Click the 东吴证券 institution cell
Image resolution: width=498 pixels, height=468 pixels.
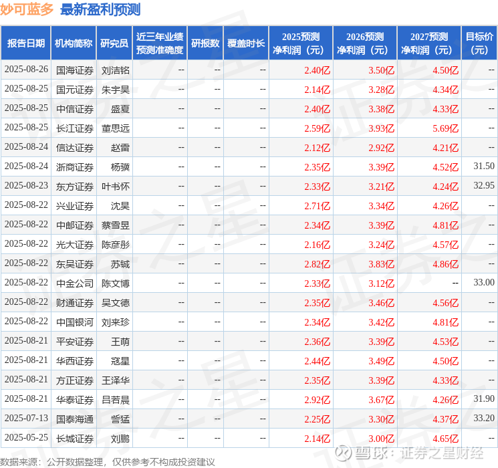(x=75, y=264)
